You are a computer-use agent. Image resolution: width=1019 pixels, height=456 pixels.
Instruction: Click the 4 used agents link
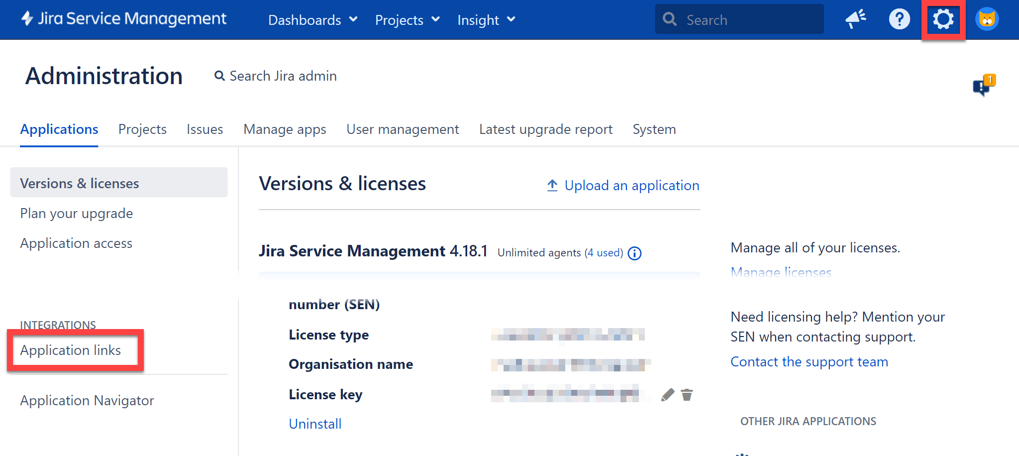click(604, 253)
